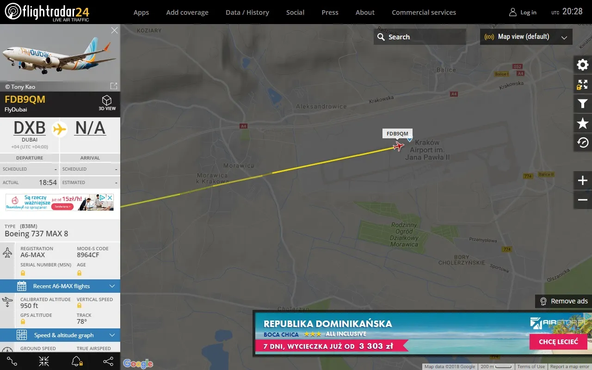
Task: Expand the FlyDubai aircraft photo
Action: (113, 86)
